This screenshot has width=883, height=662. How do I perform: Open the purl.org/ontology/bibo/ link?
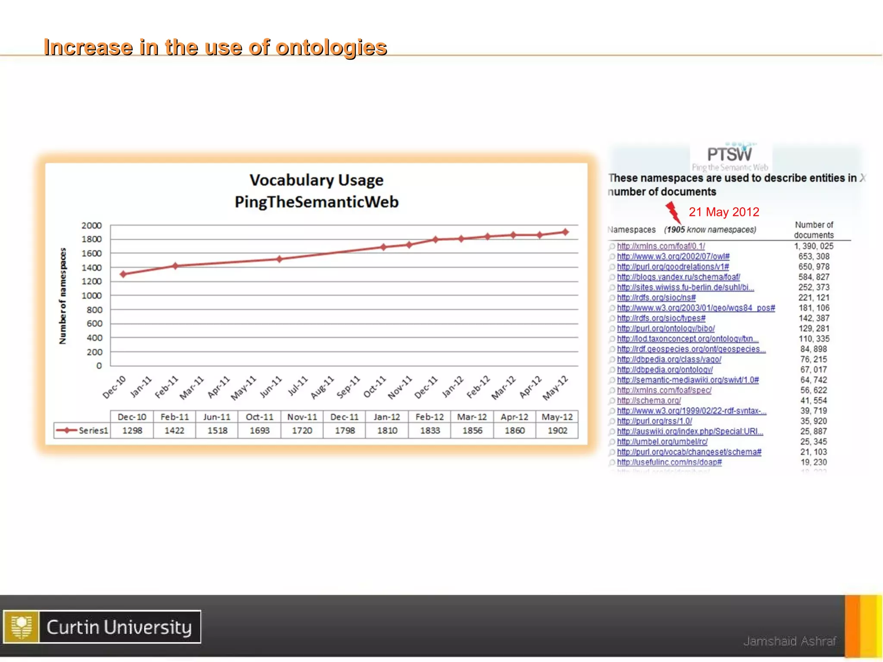(x=666, y=328)
